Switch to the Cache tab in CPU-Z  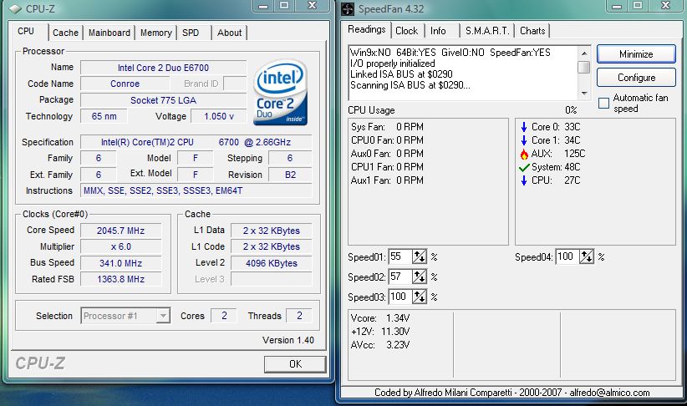pos(65,33)
